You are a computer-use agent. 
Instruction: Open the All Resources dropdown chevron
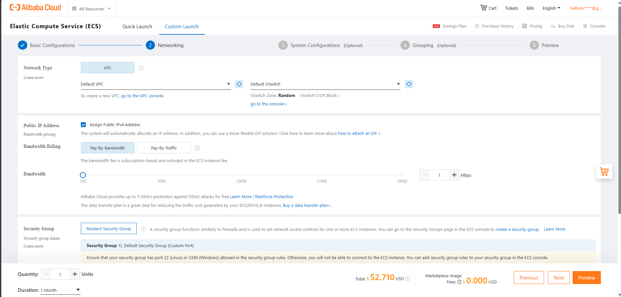coord(109,9)
